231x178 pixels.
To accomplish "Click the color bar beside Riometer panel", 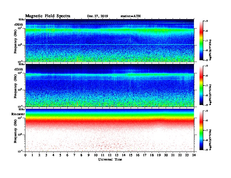I will (201, 130).
